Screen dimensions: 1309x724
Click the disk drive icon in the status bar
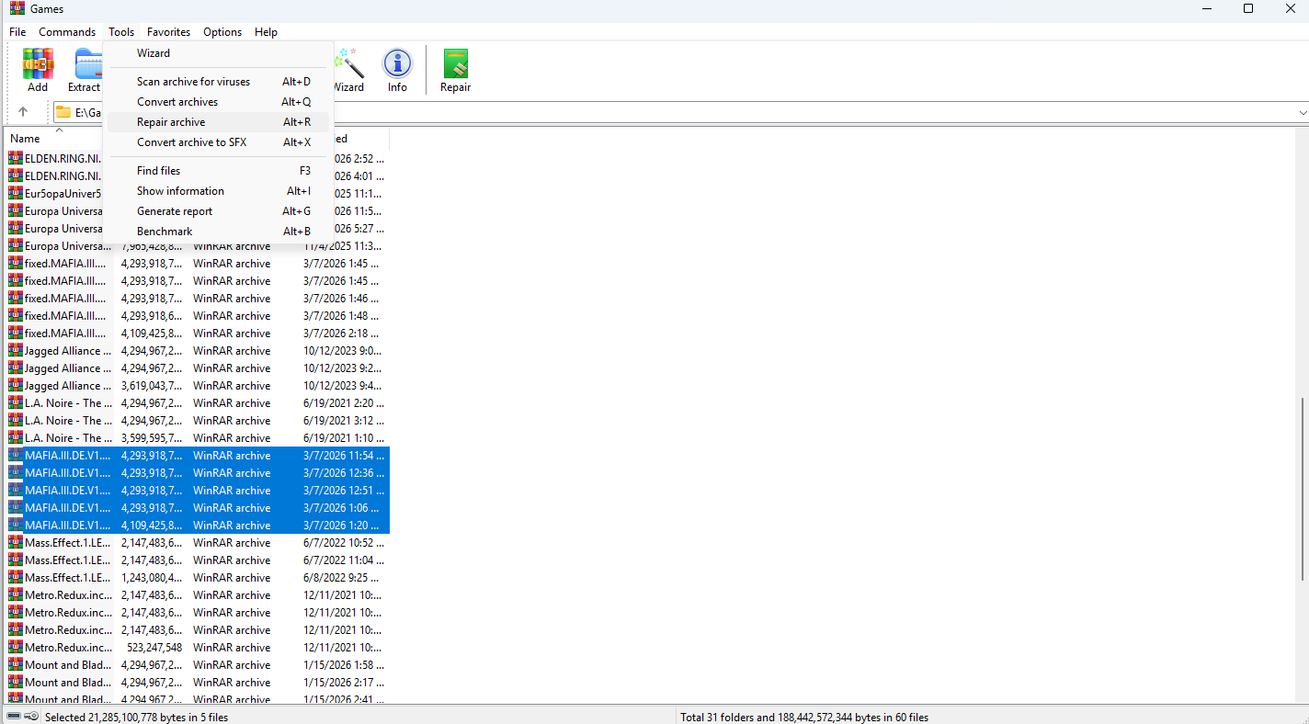point(14,717)
